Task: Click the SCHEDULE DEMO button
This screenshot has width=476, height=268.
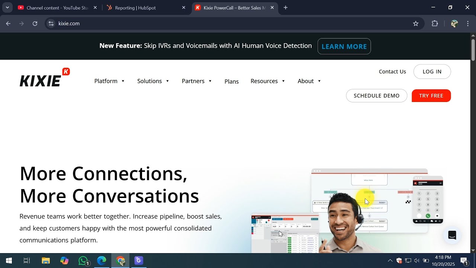Action: [x=377, y=96]
